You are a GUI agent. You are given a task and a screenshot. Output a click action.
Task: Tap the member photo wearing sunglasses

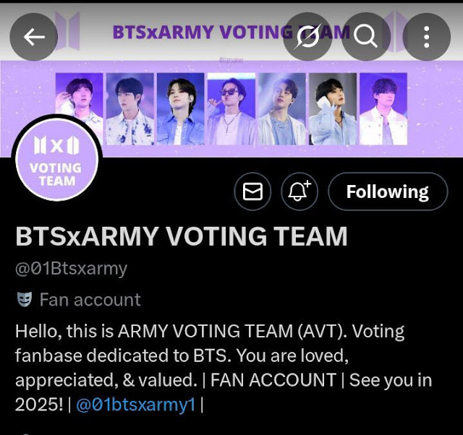tap(231, 109)
